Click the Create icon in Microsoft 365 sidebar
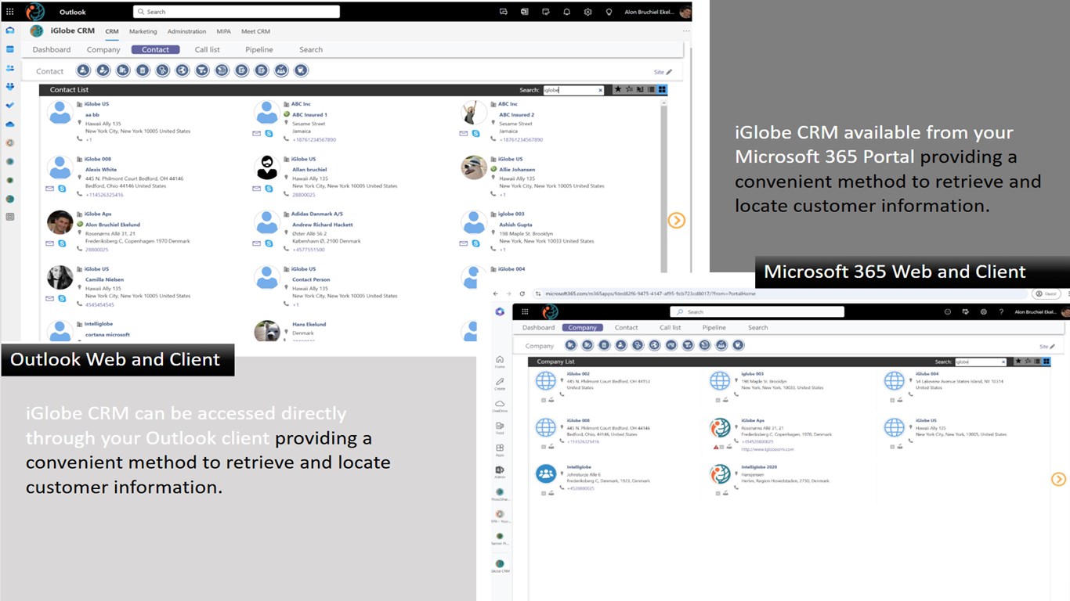The width and height of the screenshot is (1070, 601). pos(500,383)
